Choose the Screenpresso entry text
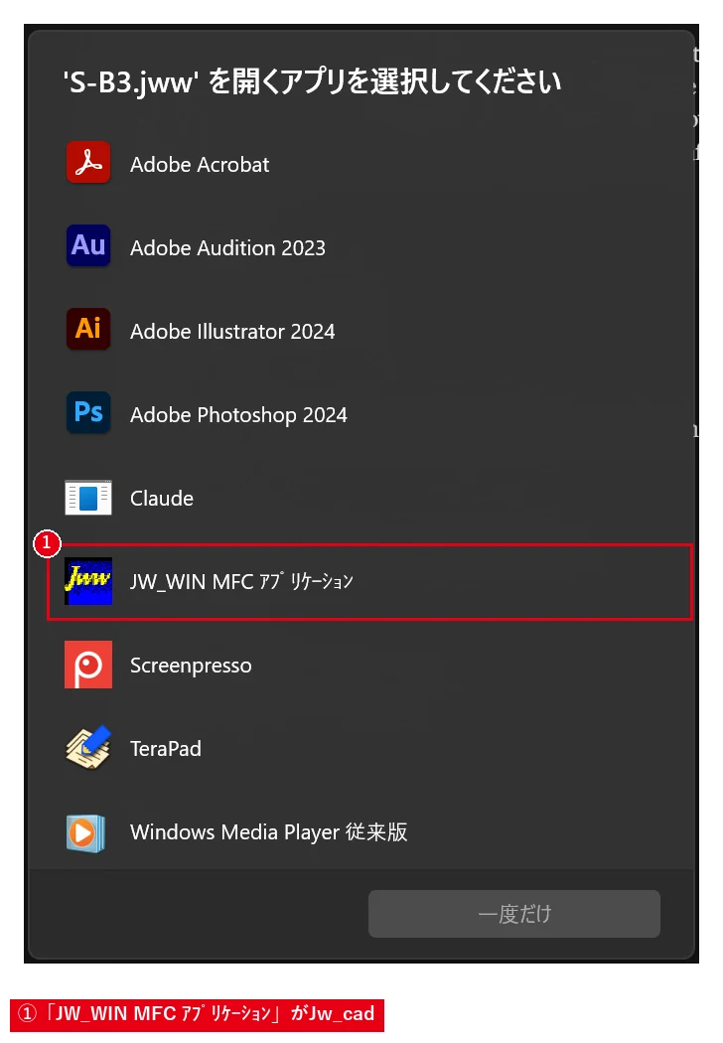723x1043 pixels. 191,666
